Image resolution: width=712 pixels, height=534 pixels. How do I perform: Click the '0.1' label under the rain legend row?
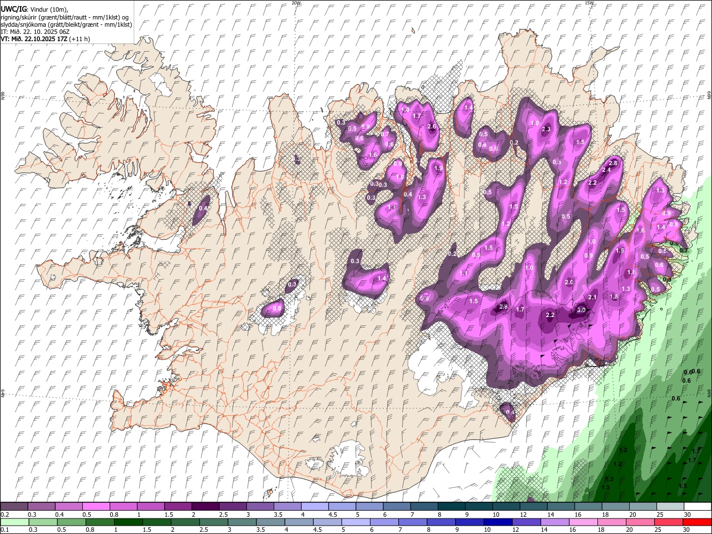point(4,530)
